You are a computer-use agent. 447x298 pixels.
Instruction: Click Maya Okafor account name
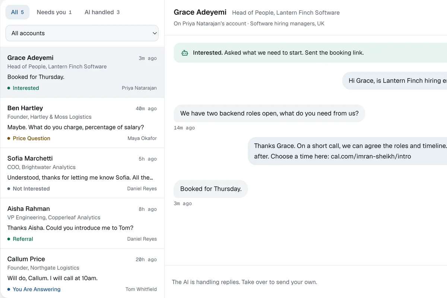(x=142, y=138)
